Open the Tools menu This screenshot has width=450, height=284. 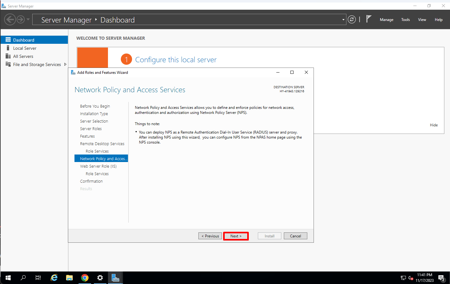click(x=405, y=19)
